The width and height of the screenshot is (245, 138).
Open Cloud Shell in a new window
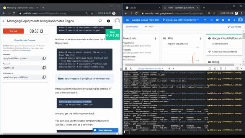(x=237, y=69)
